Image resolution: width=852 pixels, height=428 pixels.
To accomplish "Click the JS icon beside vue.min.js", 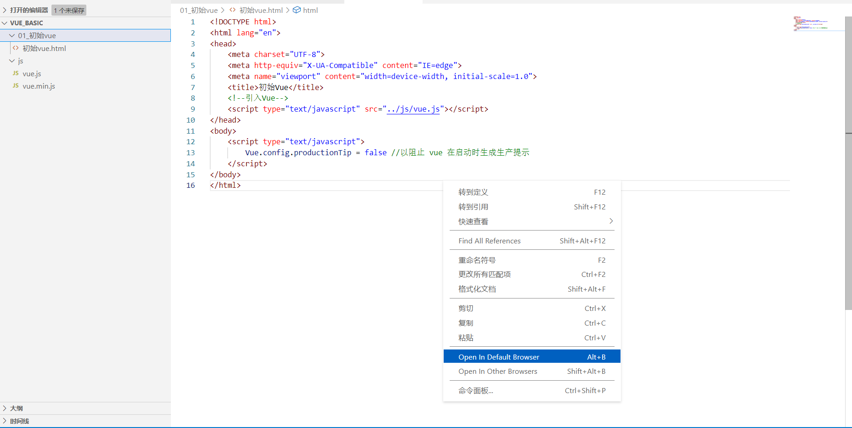I will click(16, 86).
